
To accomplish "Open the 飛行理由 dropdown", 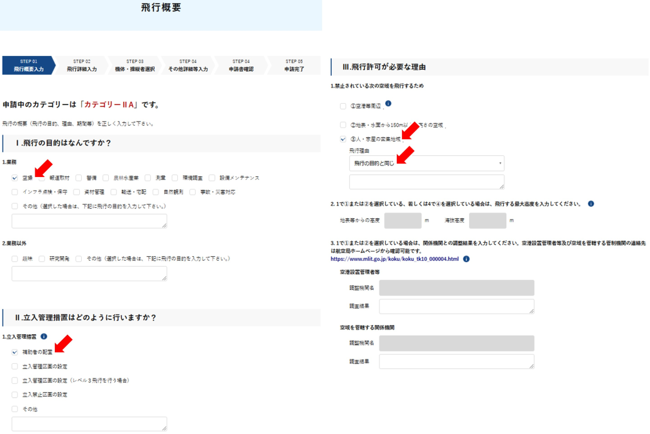I will tap(426, 163).
